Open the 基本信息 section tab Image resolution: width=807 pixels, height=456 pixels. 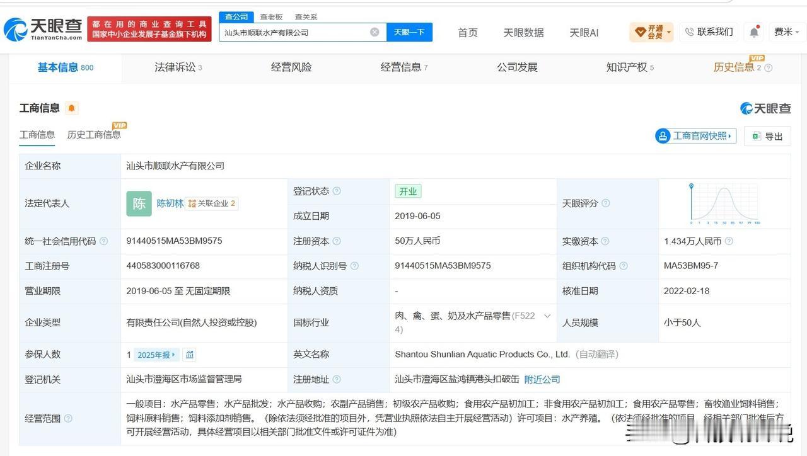(x=66, y=67)
